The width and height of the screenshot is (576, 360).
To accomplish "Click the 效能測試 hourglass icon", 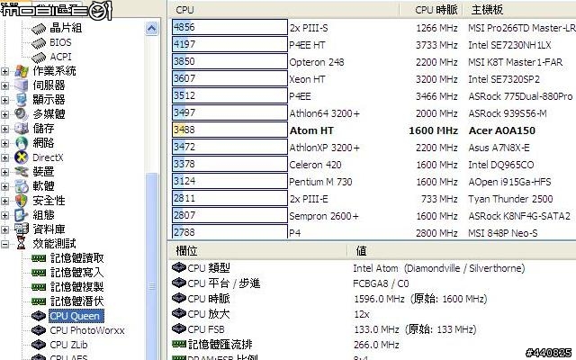I will click(22, 244).
